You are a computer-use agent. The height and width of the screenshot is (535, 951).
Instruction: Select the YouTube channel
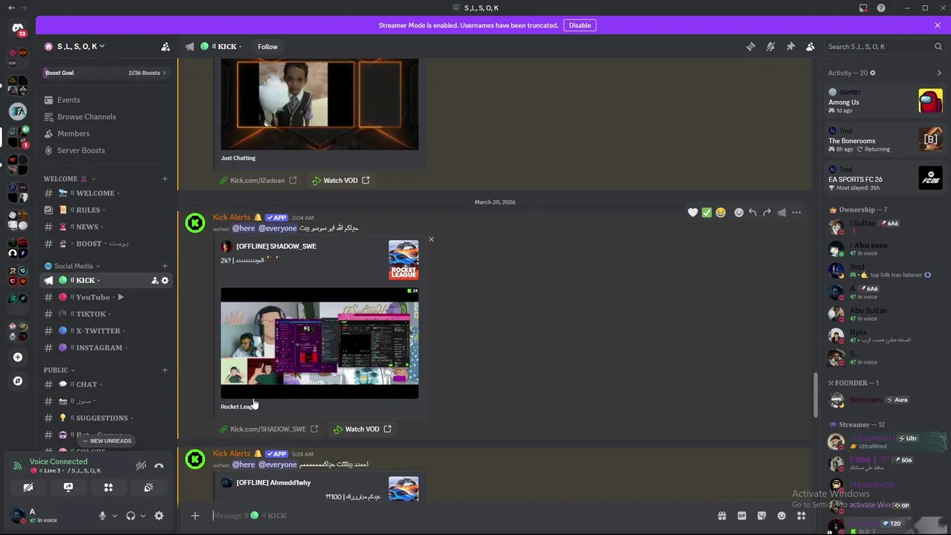click(x=105, y=297)
